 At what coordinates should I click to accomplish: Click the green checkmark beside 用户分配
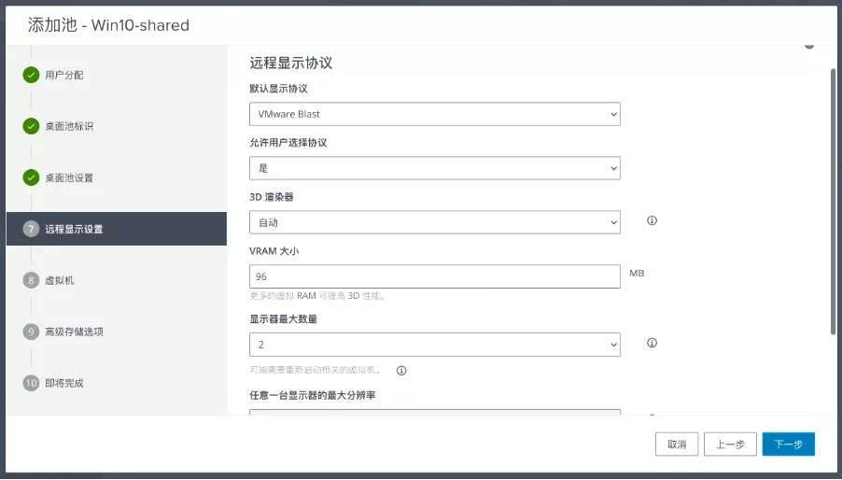pos(31,75)
